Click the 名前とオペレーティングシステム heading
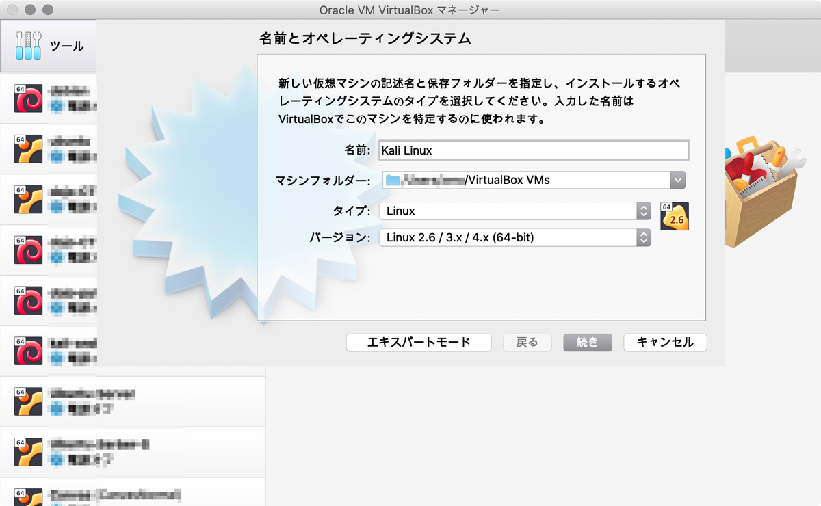 [x=365, y=38]
